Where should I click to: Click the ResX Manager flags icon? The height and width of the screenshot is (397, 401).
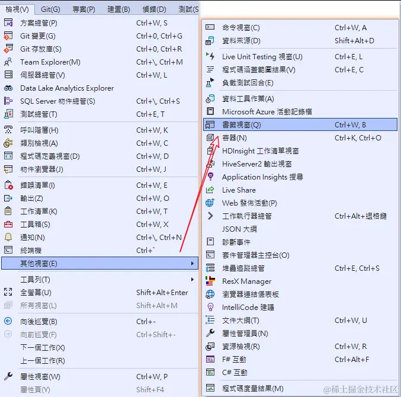210,281
